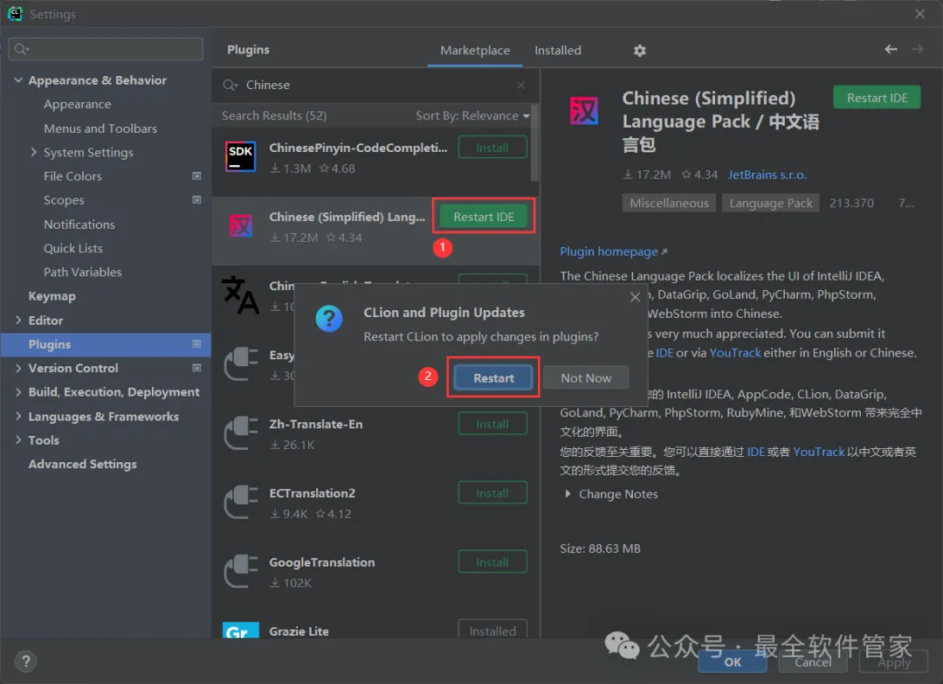Open plugin settings gear icon
The image size is (943, 684).
click(x=639, y=51)
